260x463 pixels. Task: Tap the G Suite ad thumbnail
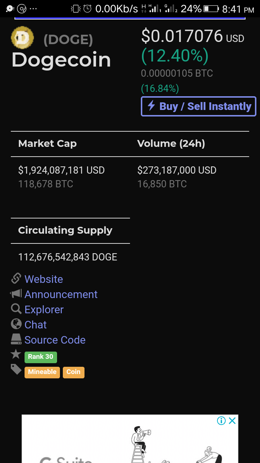(x=130, y=439)
